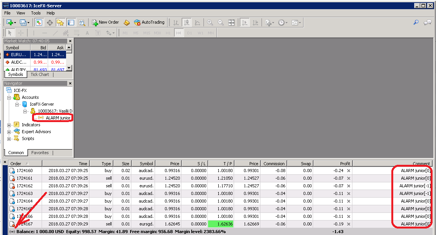
Task: Toggle chart auto scroll
Action: click(244, 23)
